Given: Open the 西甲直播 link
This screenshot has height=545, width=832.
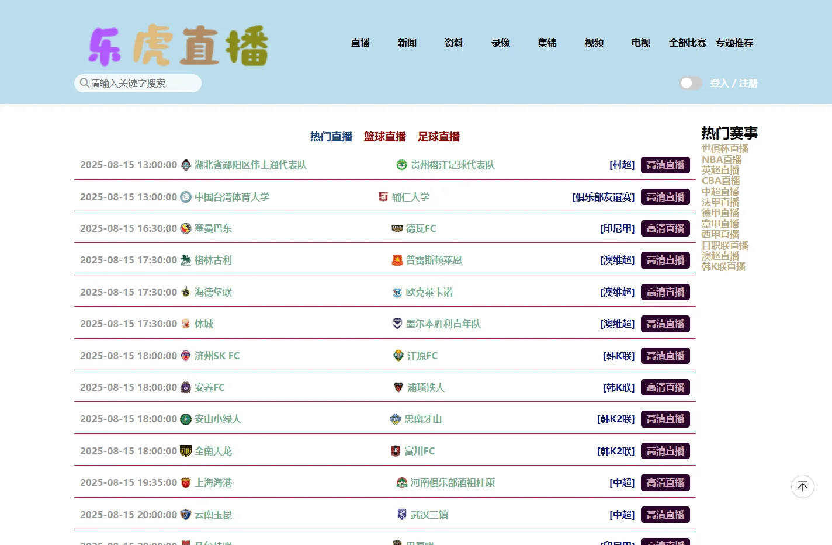Looking at the screenshot, I should point(720,234).
